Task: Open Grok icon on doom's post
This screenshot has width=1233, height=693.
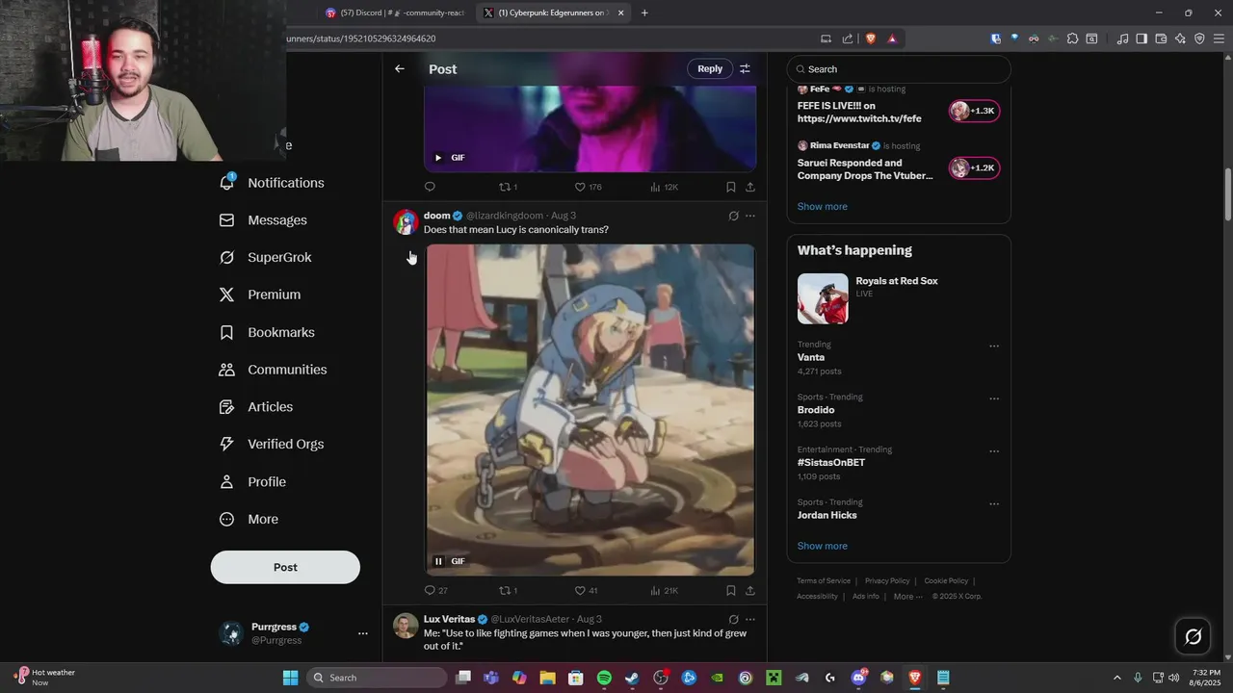Action: [x=733, y=216]
